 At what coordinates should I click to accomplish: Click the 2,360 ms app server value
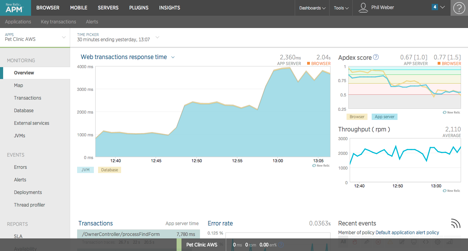tap(290, 57)
